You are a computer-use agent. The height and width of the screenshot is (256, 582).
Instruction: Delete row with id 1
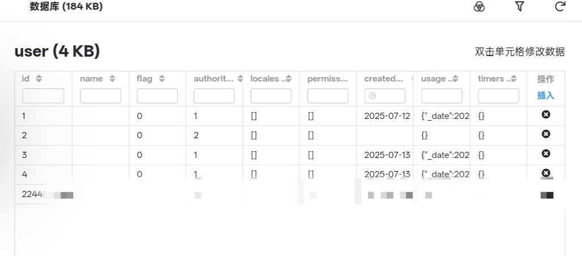pyautogui.click(x=546, y=114)
